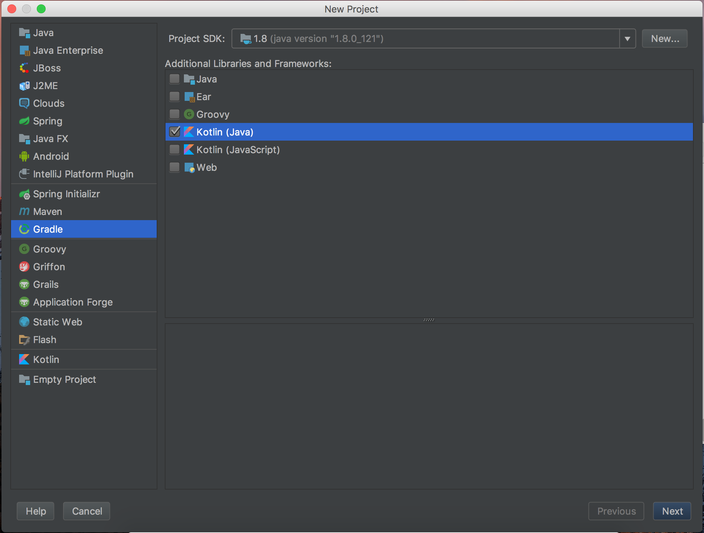Enable the Java framework checkbox

click(x=175, y=79)
